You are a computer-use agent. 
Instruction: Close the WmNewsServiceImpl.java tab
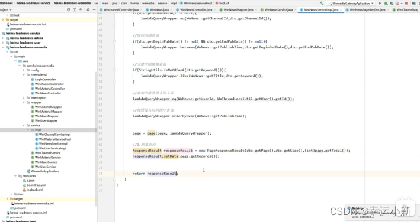coord(341,10)
